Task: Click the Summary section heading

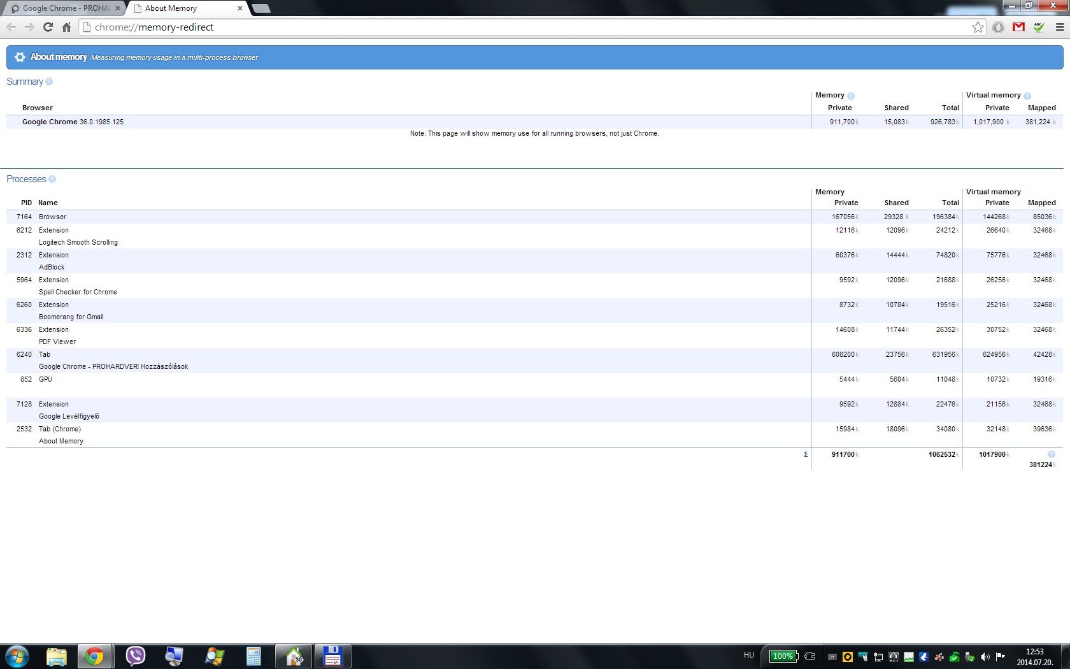Action: click(x=25, y=82)
